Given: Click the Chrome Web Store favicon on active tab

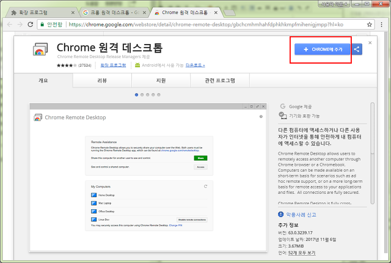Looking at the screenshot, I should [x=157, y=13].
